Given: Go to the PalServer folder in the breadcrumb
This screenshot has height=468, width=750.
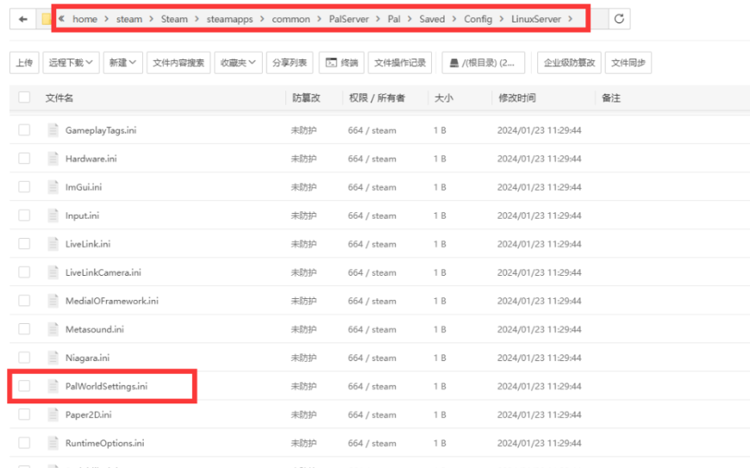Looking at the screenshot, I should tap(348, 19).
